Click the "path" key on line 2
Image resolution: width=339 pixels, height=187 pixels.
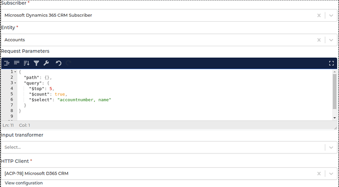coord(31,77)
